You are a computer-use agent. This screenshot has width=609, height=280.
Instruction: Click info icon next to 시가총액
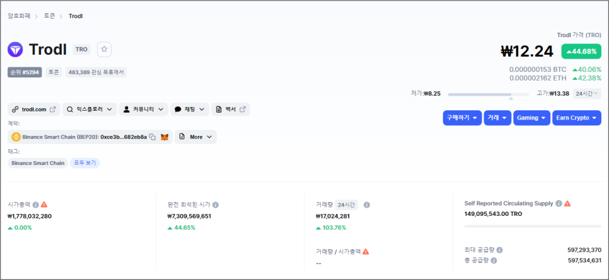[35, 204]
